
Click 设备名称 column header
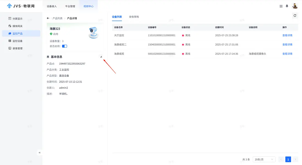coord(118,27)
